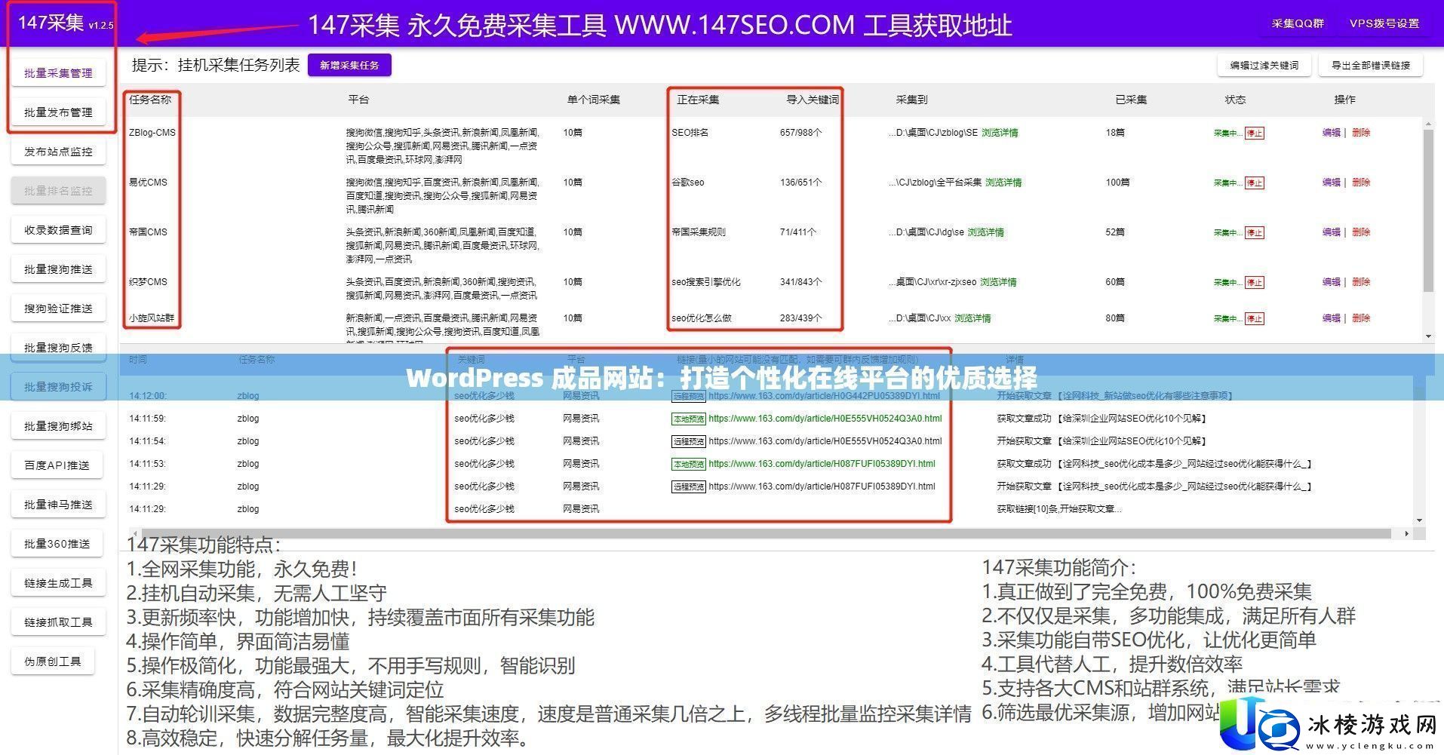Switch to 批量搜狗投诉 tab

click(x=58, y=386)
